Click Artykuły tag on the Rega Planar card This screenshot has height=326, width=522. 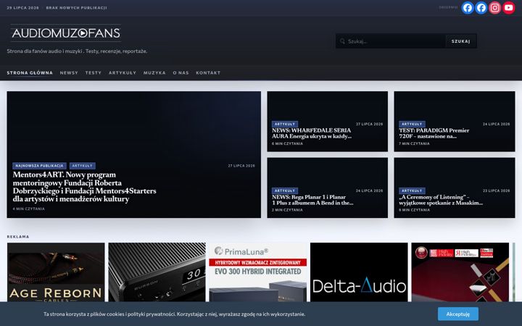click(285, 191)
